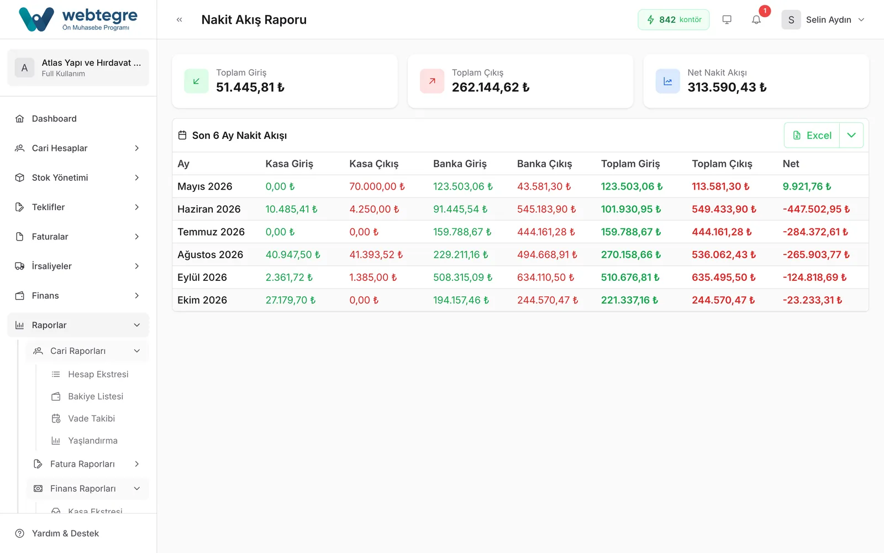This screenshot has height=553, width=884.
Task: Select Yaşlandırma report item
Action: (x=93, y=441)
